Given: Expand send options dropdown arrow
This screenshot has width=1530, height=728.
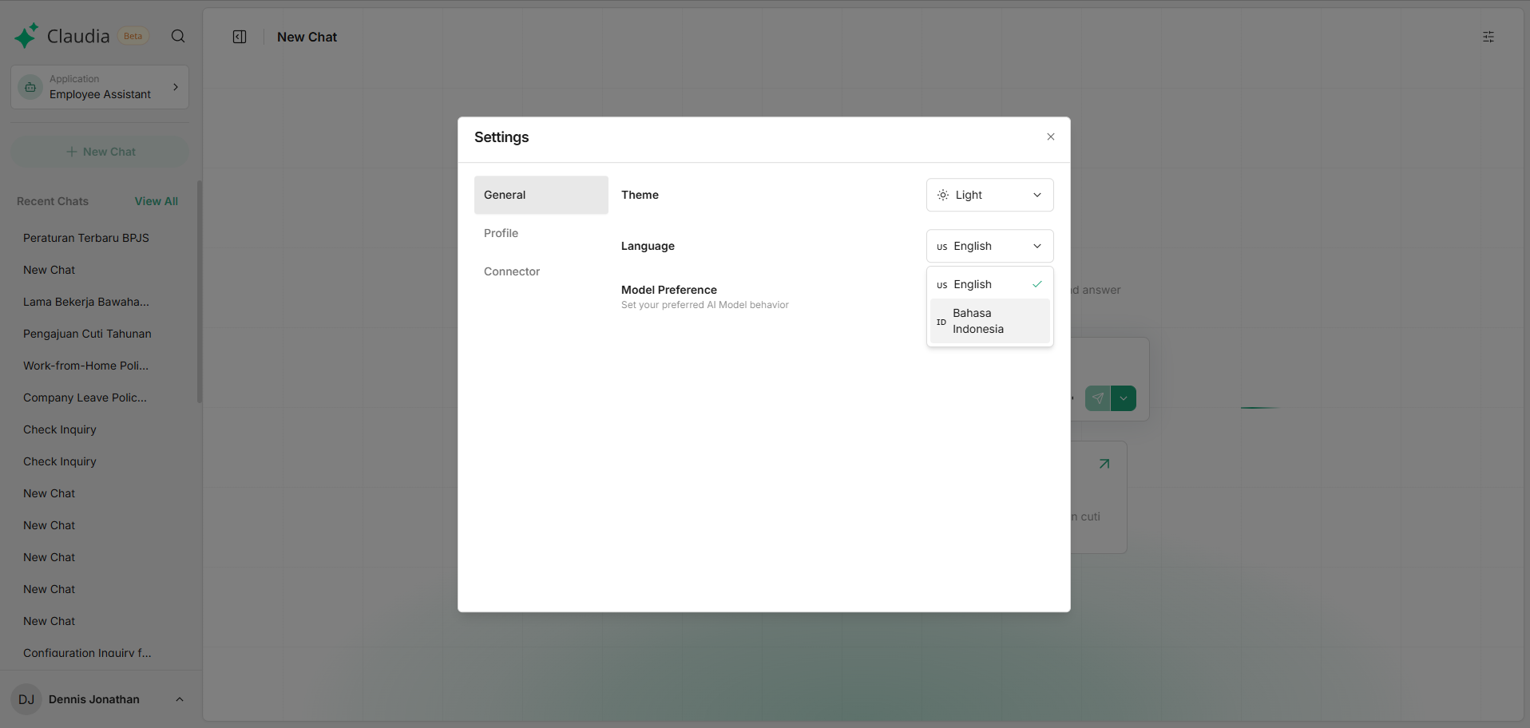Looking at the screenshot, I should (1124, 398).
